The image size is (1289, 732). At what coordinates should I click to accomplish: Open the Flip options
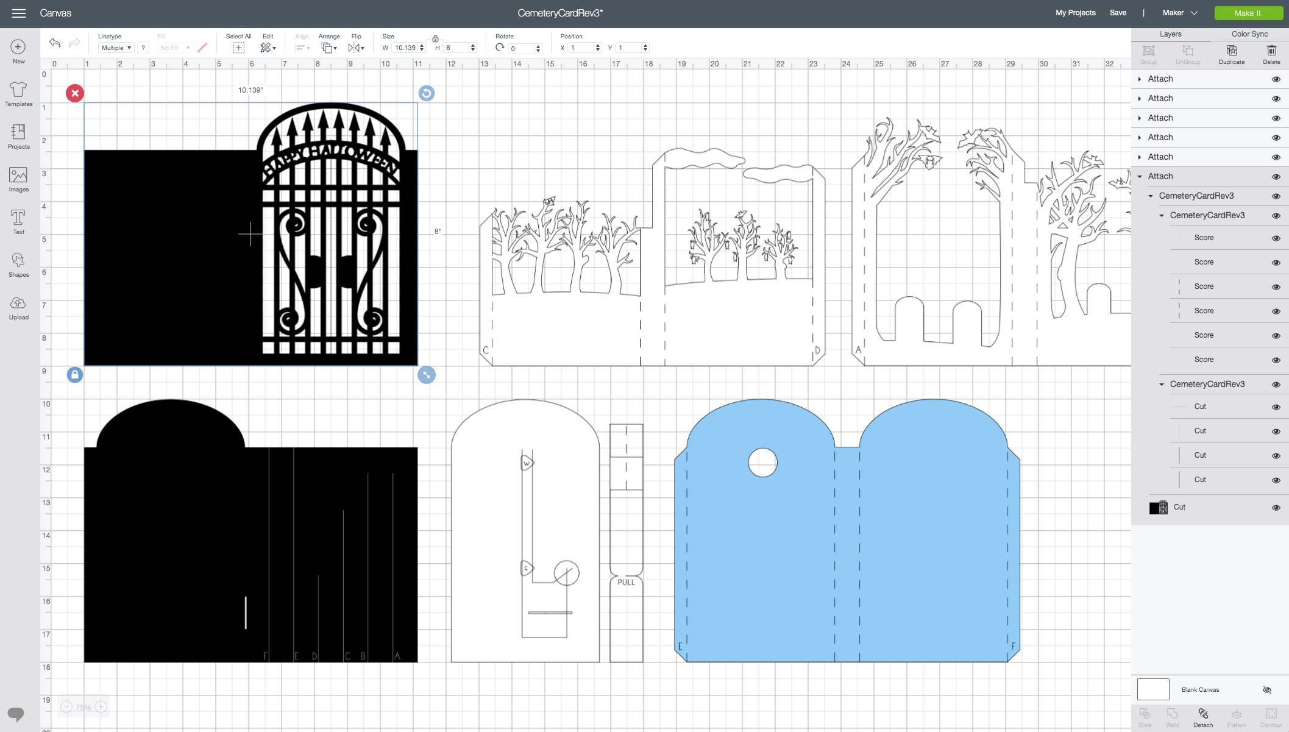point(357,48)
